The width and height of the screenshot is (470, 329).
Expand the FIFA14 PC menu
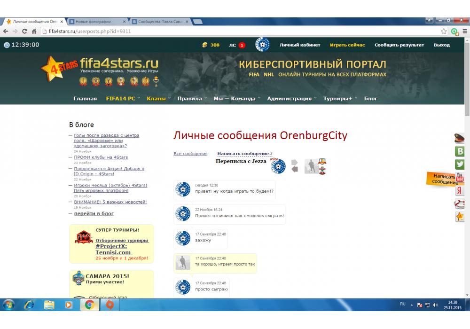(123, 98)
